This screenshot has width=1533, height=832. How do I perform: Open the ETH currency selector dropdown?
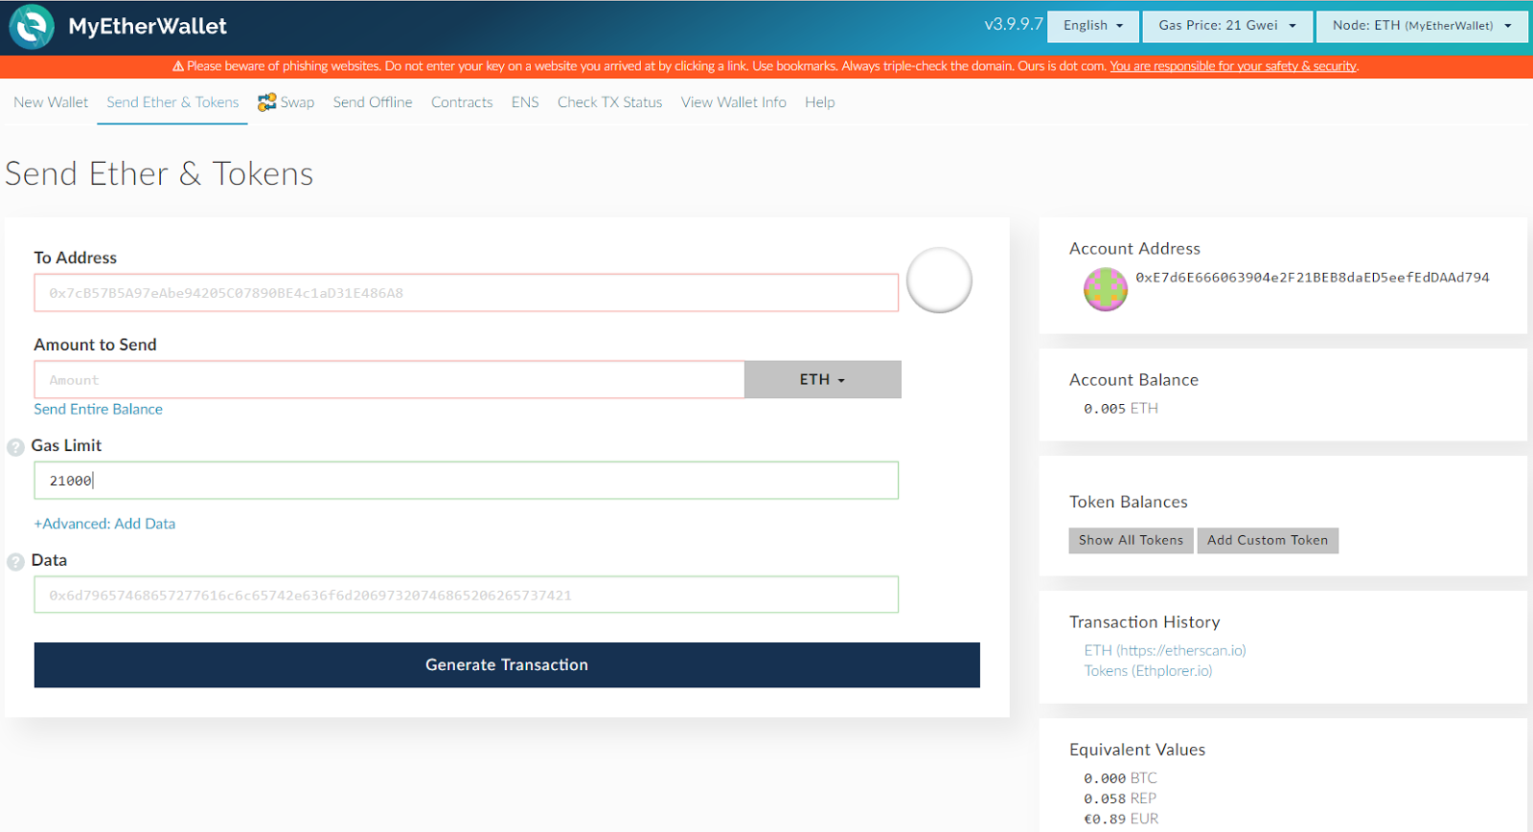pyautogui.click(x=823, y=379)
